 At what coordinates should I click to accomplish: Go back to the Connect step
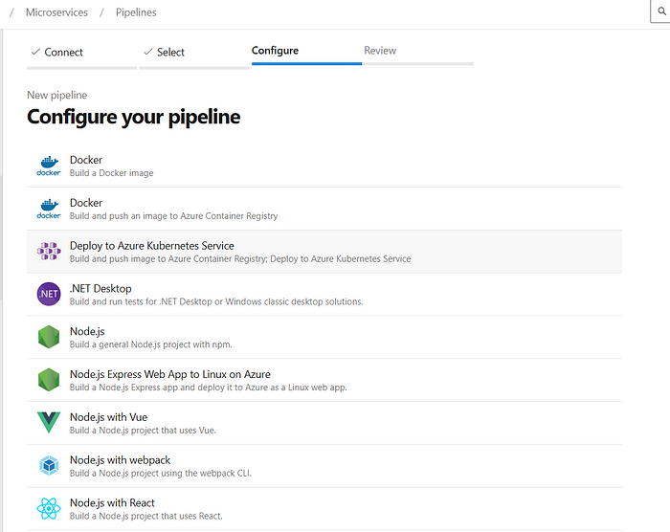[x=57, y=52]
